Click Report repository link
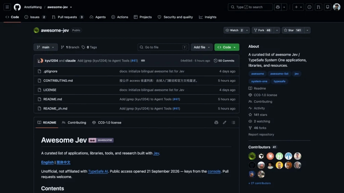This screenshot has height=193, width=344. (261, 135)
